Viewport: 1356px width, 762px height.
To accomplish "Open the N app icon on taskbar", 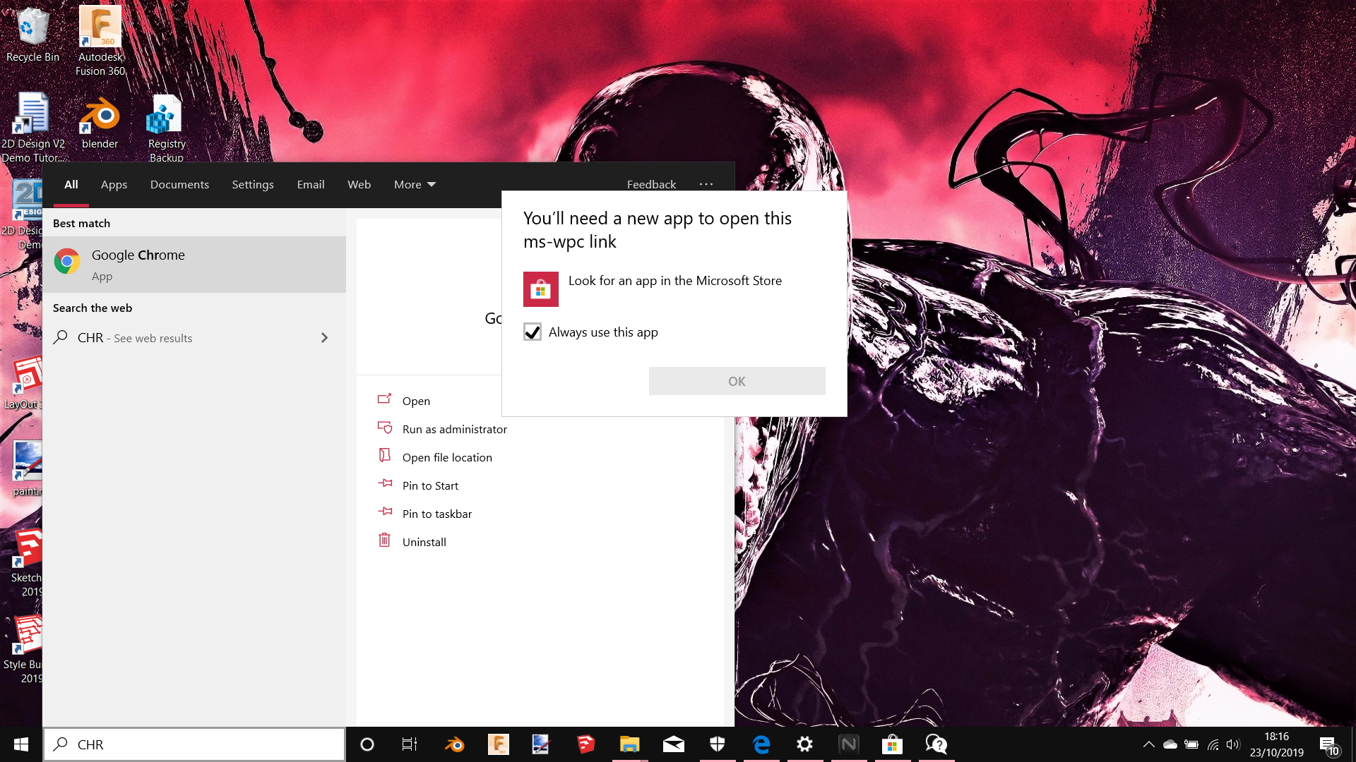I will click(848, 744).
